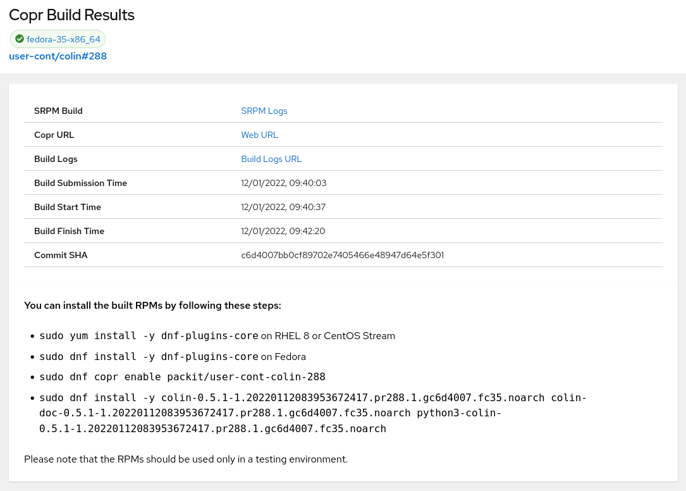Open the user-cont/colin#288 pull request link
686x491 pixels.
pyautogui.click(x=58, y=56)
